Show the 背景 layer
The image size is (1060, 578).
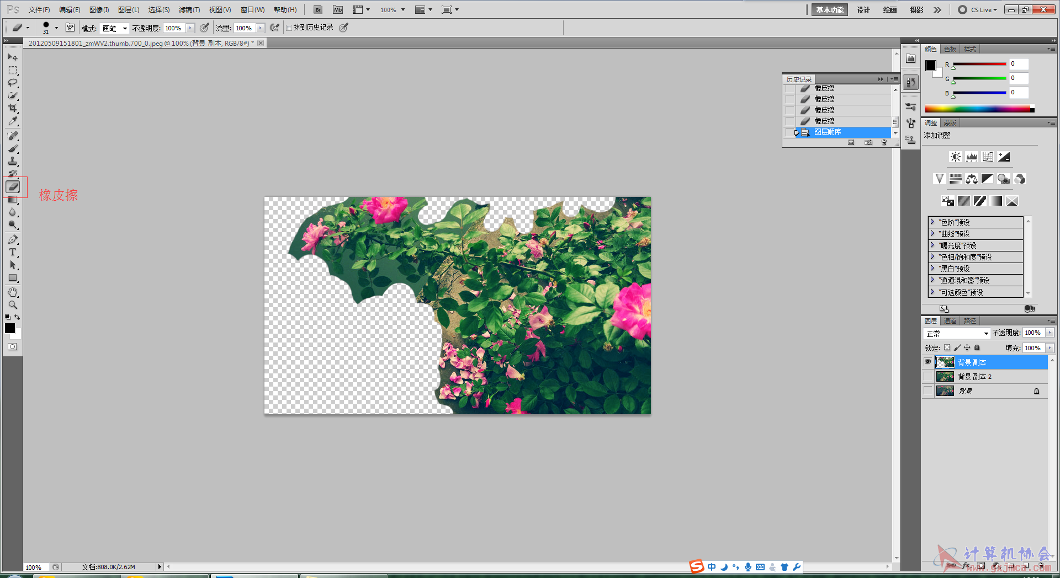928,391
